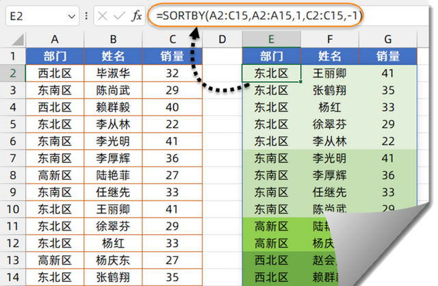Select cell 36 in column G
The image size is (438, 286).
388,175
